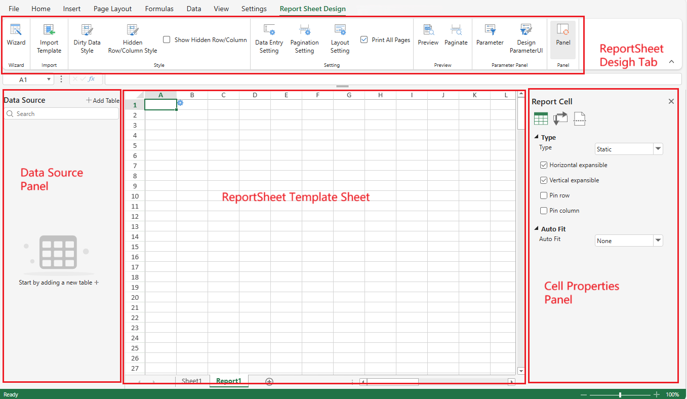Select the page break icon in Report Cell
The image size is (687, 399).
coord(580,118)
